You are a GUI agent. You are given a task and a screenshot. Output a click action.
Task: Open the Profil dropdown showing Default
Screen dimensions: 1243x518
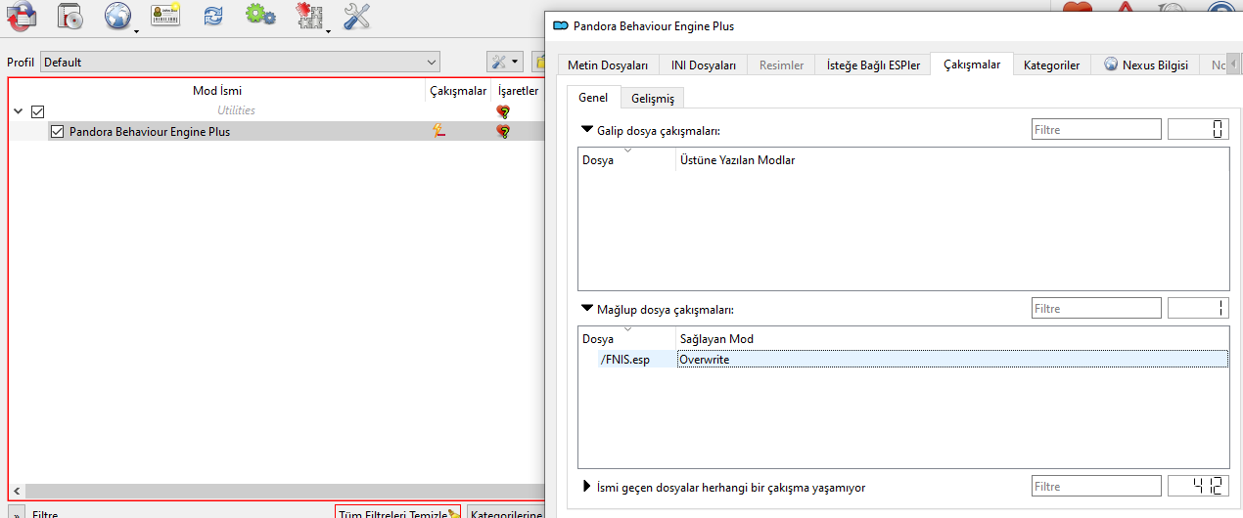click(240, 62)
